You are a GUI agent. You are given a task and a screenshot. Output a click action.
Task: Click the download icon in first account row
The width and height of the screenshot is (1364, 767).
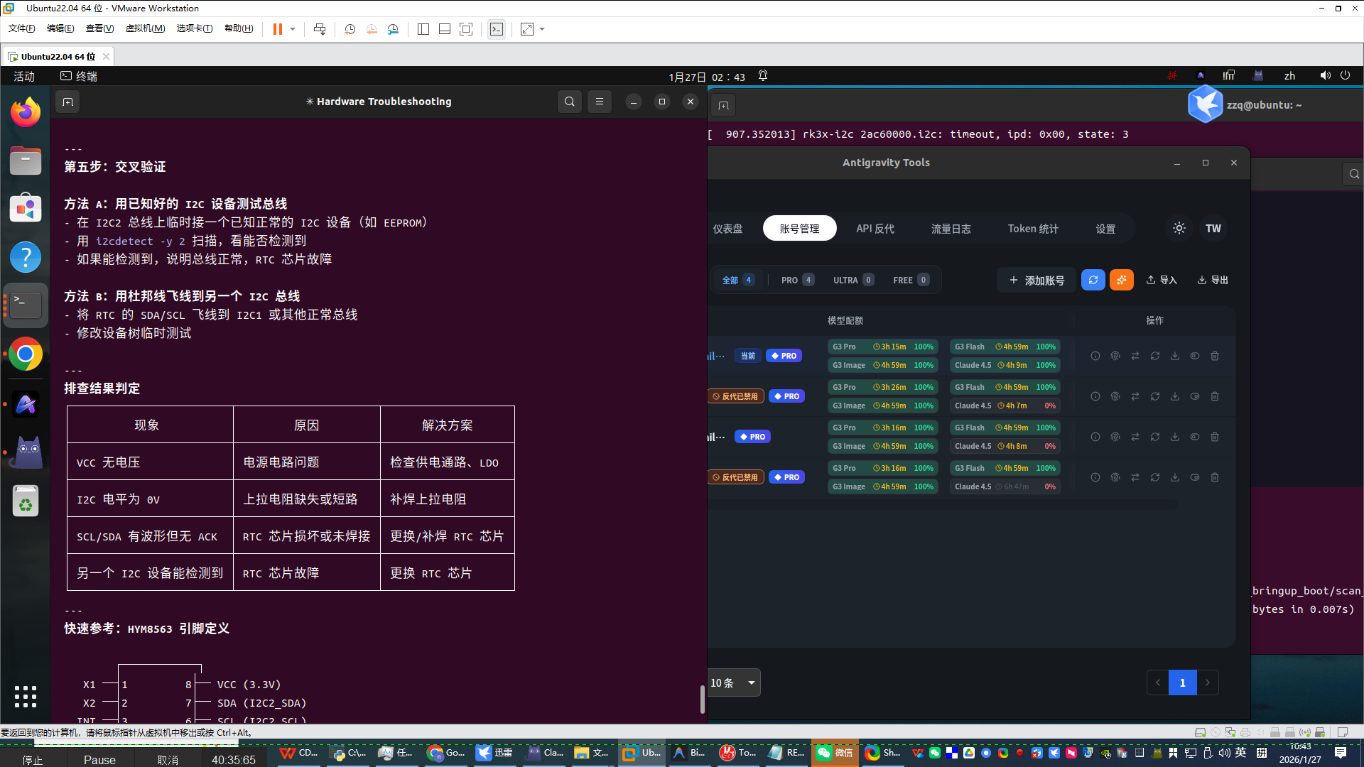click(x=1175, y=356)
